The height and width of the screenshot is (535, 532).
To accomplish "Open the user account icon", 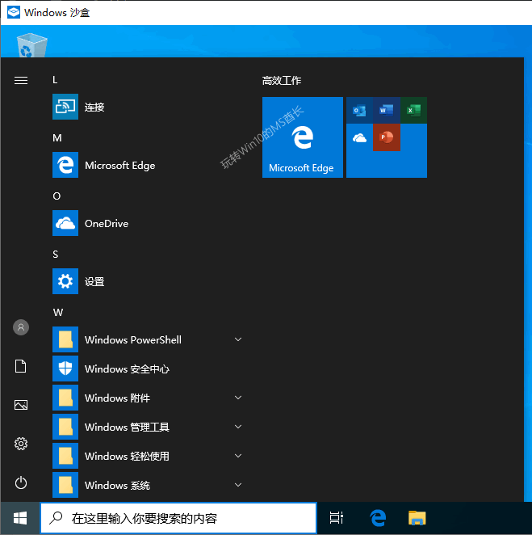I will [21, 327].
